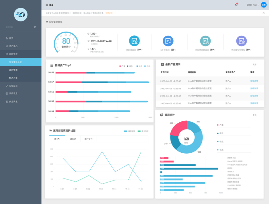This screenshot has height=204, width=269.
Task: Open the 已处理漏洞 checkmark icon
Action: (x=168, y=41)
